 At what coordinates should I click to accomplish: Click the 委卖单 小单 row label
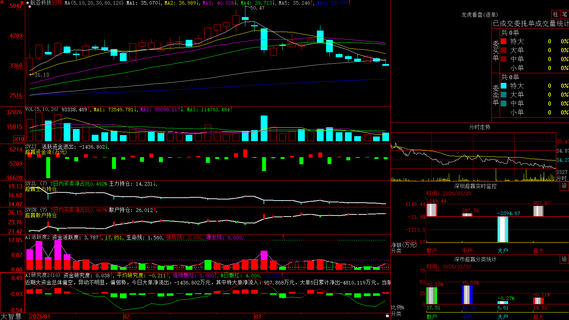[517, 112]
